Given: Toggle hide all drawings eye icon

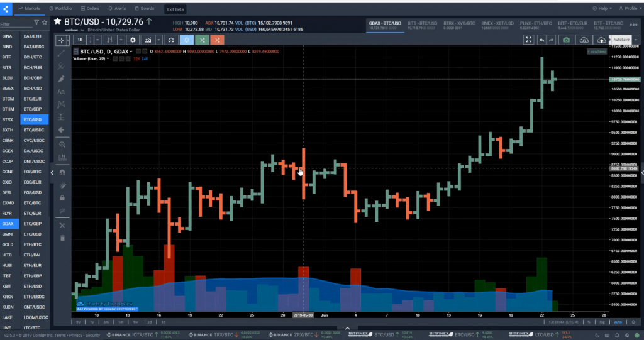Looking at the screenshot, I should click(x=62, y=211).
